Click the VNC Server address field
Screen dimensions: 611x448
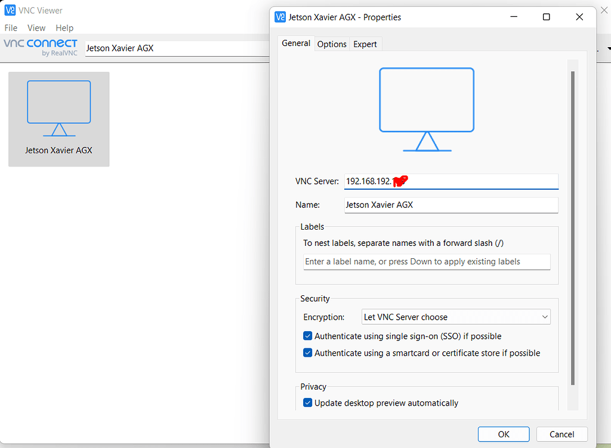coord(451,181)
